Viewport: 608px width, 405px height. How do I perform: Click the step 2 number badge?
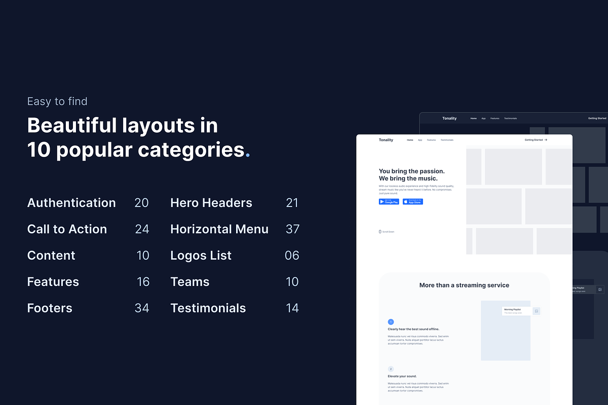[x=391, y=369]
